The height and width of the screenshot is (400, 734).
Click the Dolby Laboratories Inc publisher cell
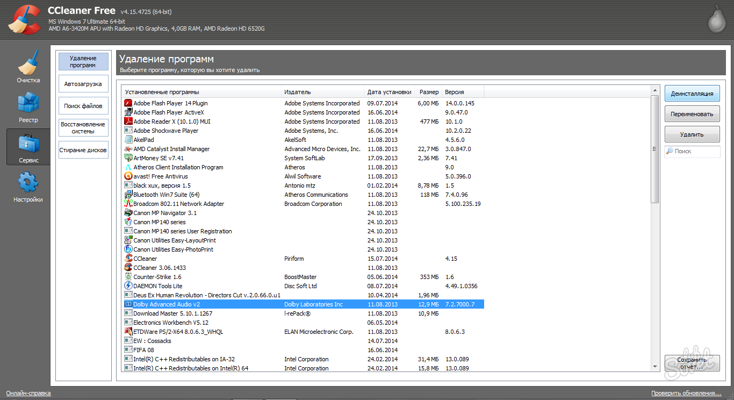313,304
